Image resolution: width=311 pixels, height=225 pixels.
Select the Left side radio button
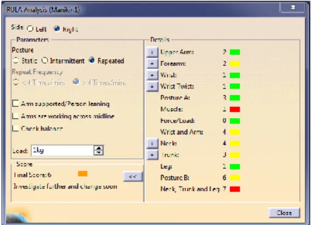coord(30,29)
